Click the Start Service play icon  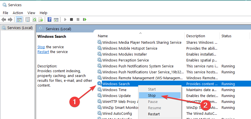coord(65,19)
